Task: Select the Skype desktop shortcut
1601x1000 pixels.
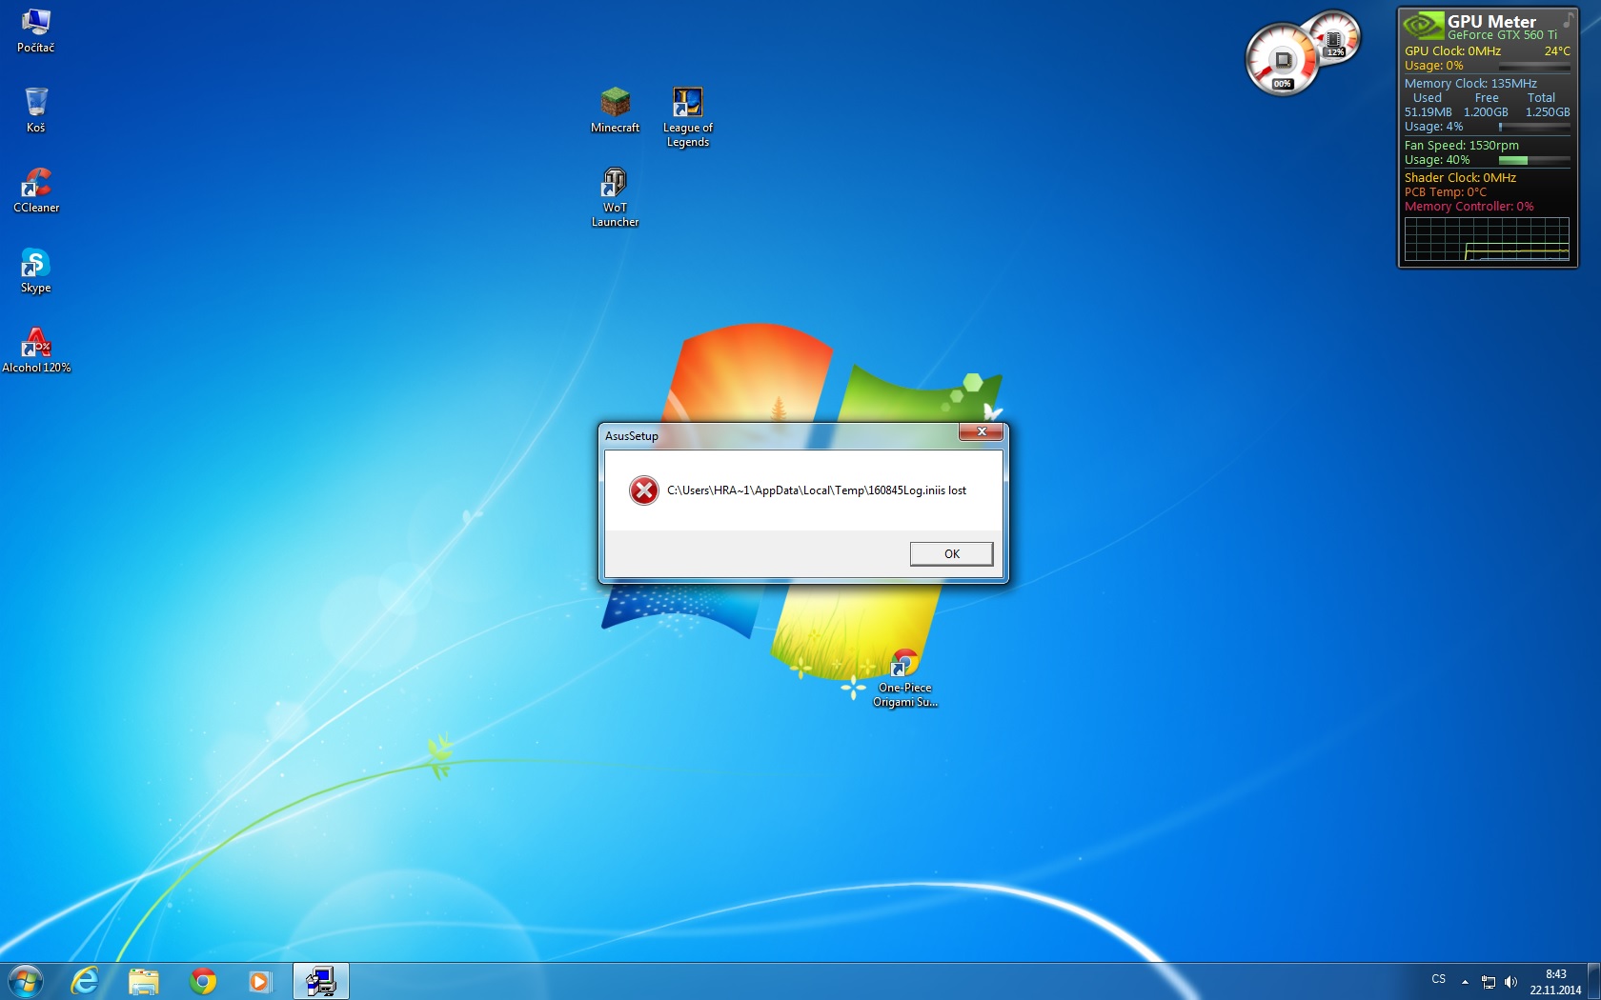Action: (x=35, y=270)
